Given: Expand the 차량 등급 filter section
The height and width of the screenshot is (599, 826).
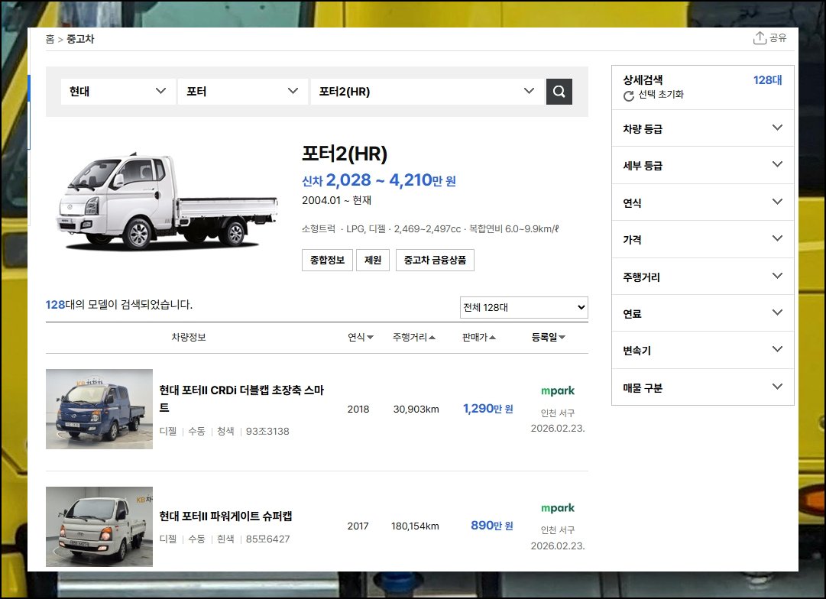Looking at the screenshot, I should pyautogui.click(x=703, y=128).
